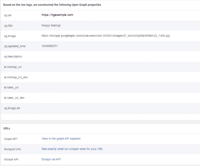Click the og:image property label

tap(9, 36)
